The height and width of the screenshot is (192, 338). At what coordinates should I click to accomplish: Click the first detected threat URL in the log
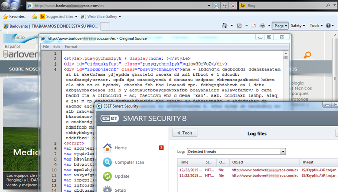(x=265, y=170)
